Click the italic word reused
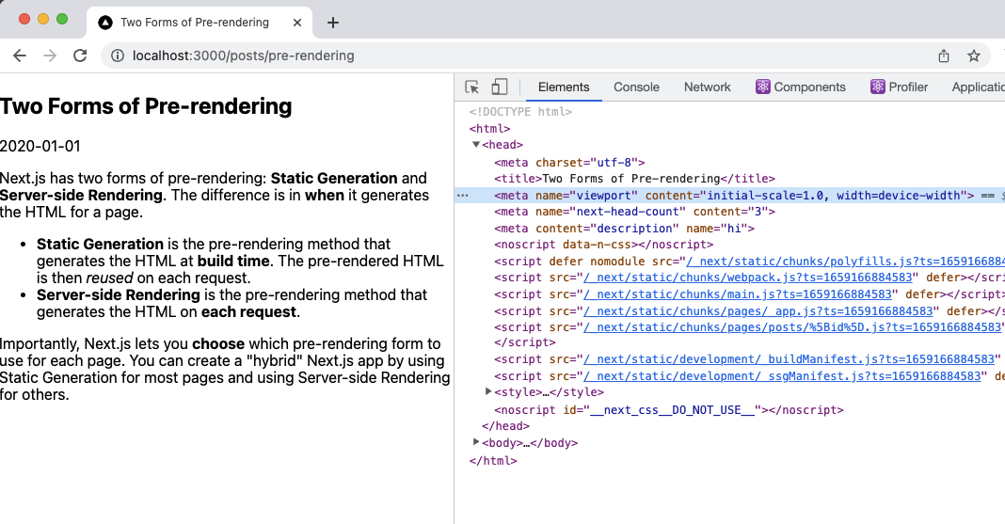1005x524 pixels. click(109, 278)
